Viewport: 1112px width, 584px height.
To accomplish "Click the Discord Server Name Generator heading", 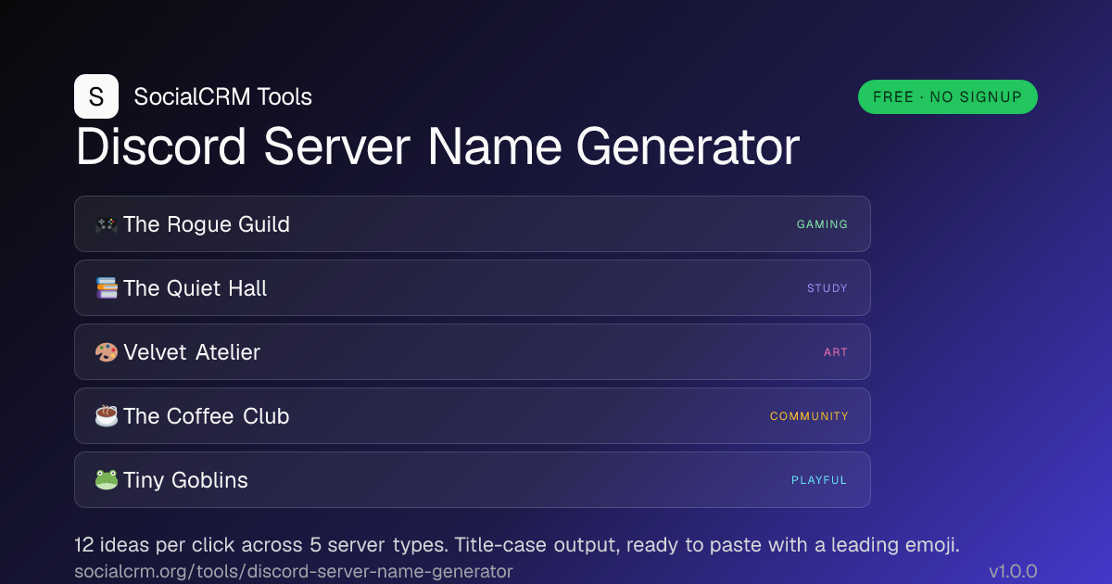I will pyautogui.click(x=437, y=147).
